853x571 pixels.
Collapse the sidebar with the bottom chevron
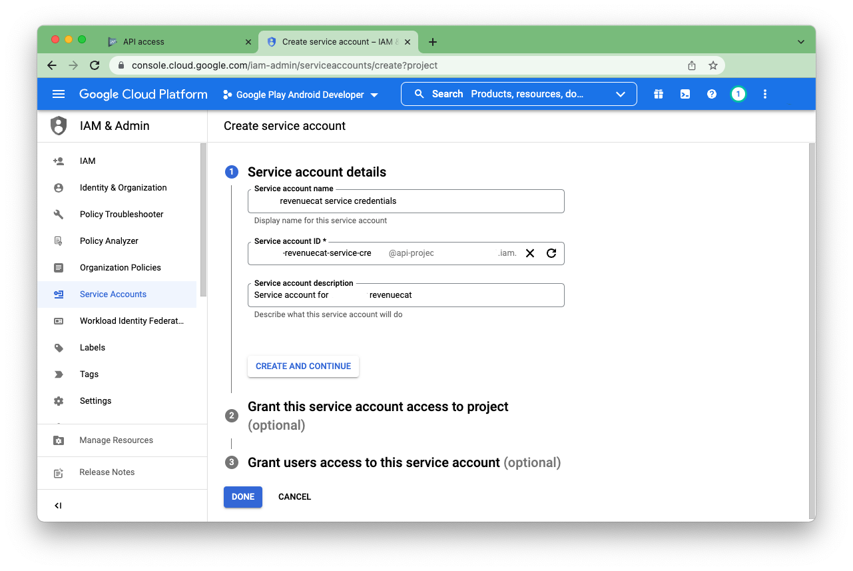[58, 505]
